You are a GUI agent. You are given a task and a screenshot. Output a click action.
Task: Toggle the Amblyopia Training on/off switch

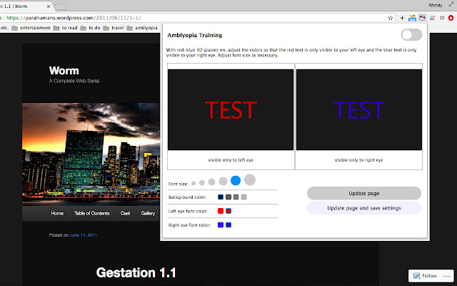411,35
